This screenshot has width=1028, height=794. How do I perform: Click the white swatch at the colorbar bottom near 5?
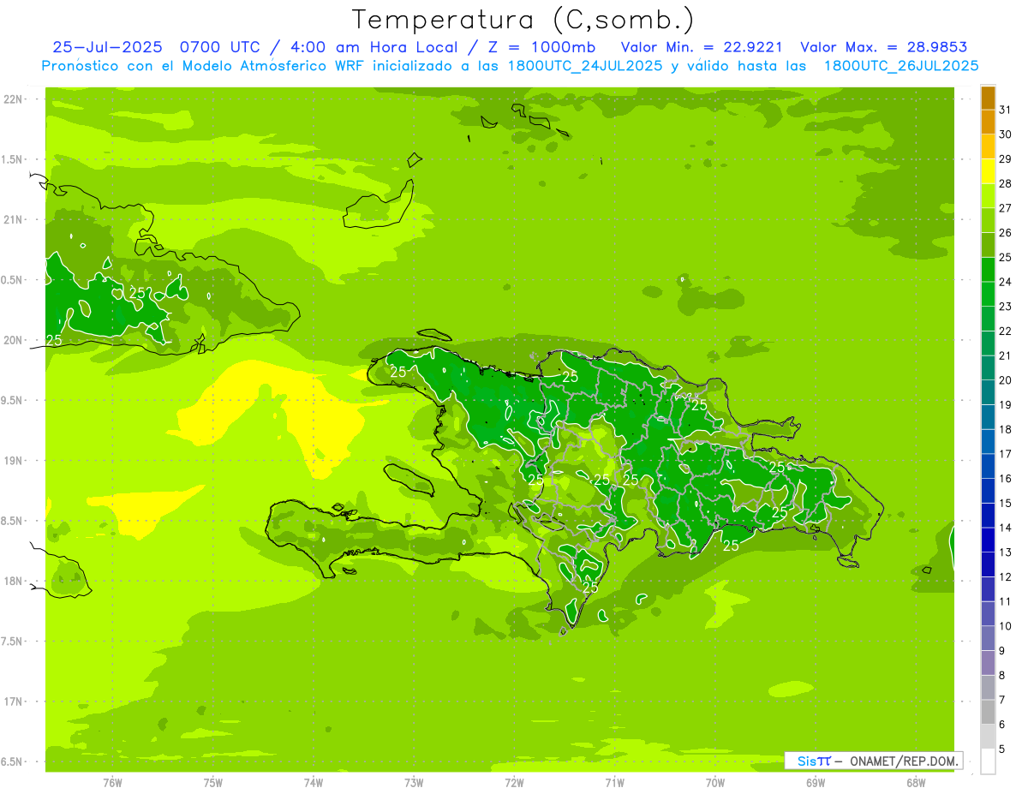click(x=988, y=761)
